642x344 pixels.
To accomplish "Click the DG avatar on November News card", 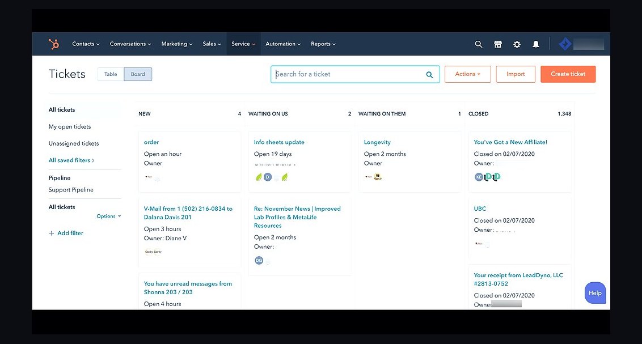I will (x=259, y=260).
